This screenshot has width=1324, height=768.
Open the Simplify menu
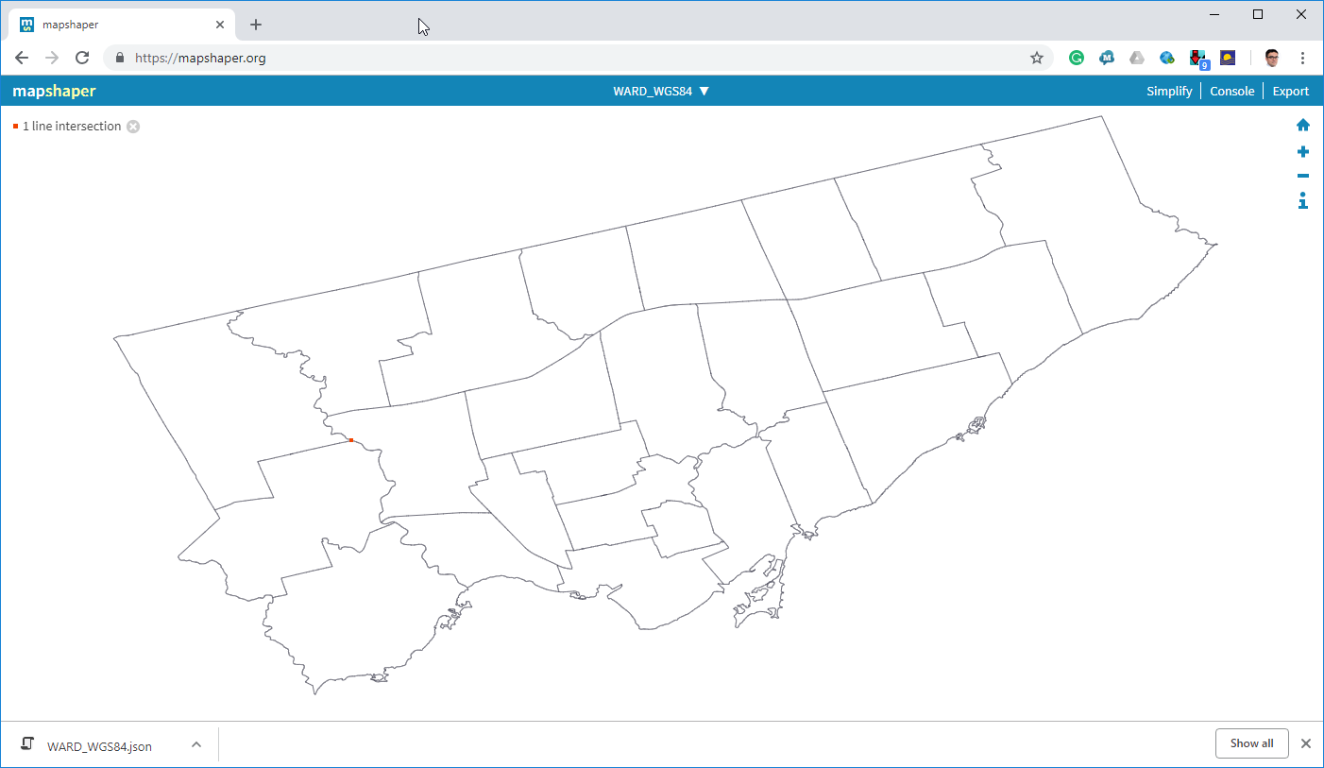pyautogui.click(x=1169, y=92)
